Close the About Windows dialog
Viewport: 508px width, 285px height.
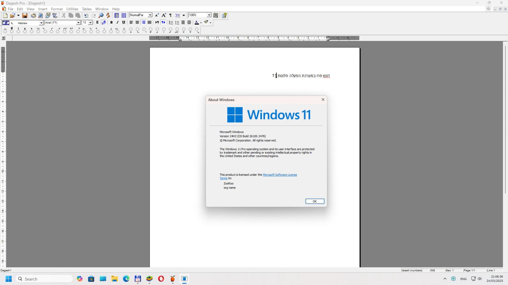point(323,99)
